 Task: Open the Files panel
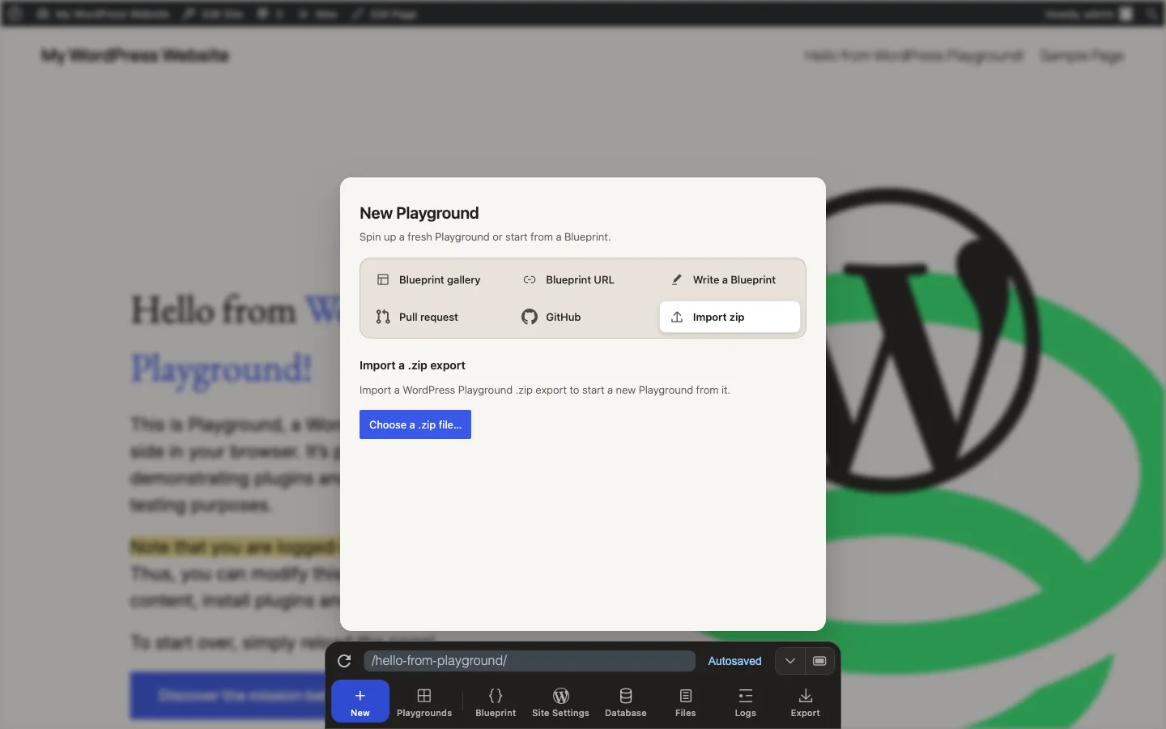click(x=686, y=701)
